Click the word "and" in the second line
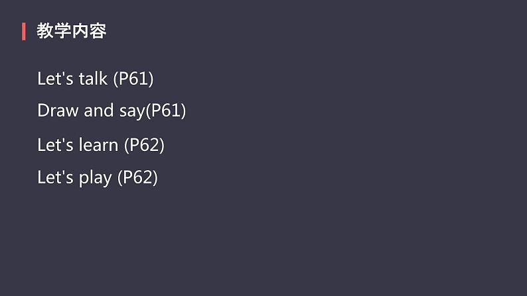527x296 pixels. point(98,111)
